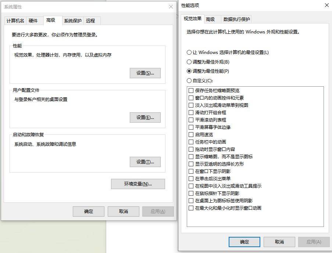Image resolution: width=332 pixels, height=253 pixels.
Task: Open the 数据执行保护 tab
Action: (x=236, y=19)
